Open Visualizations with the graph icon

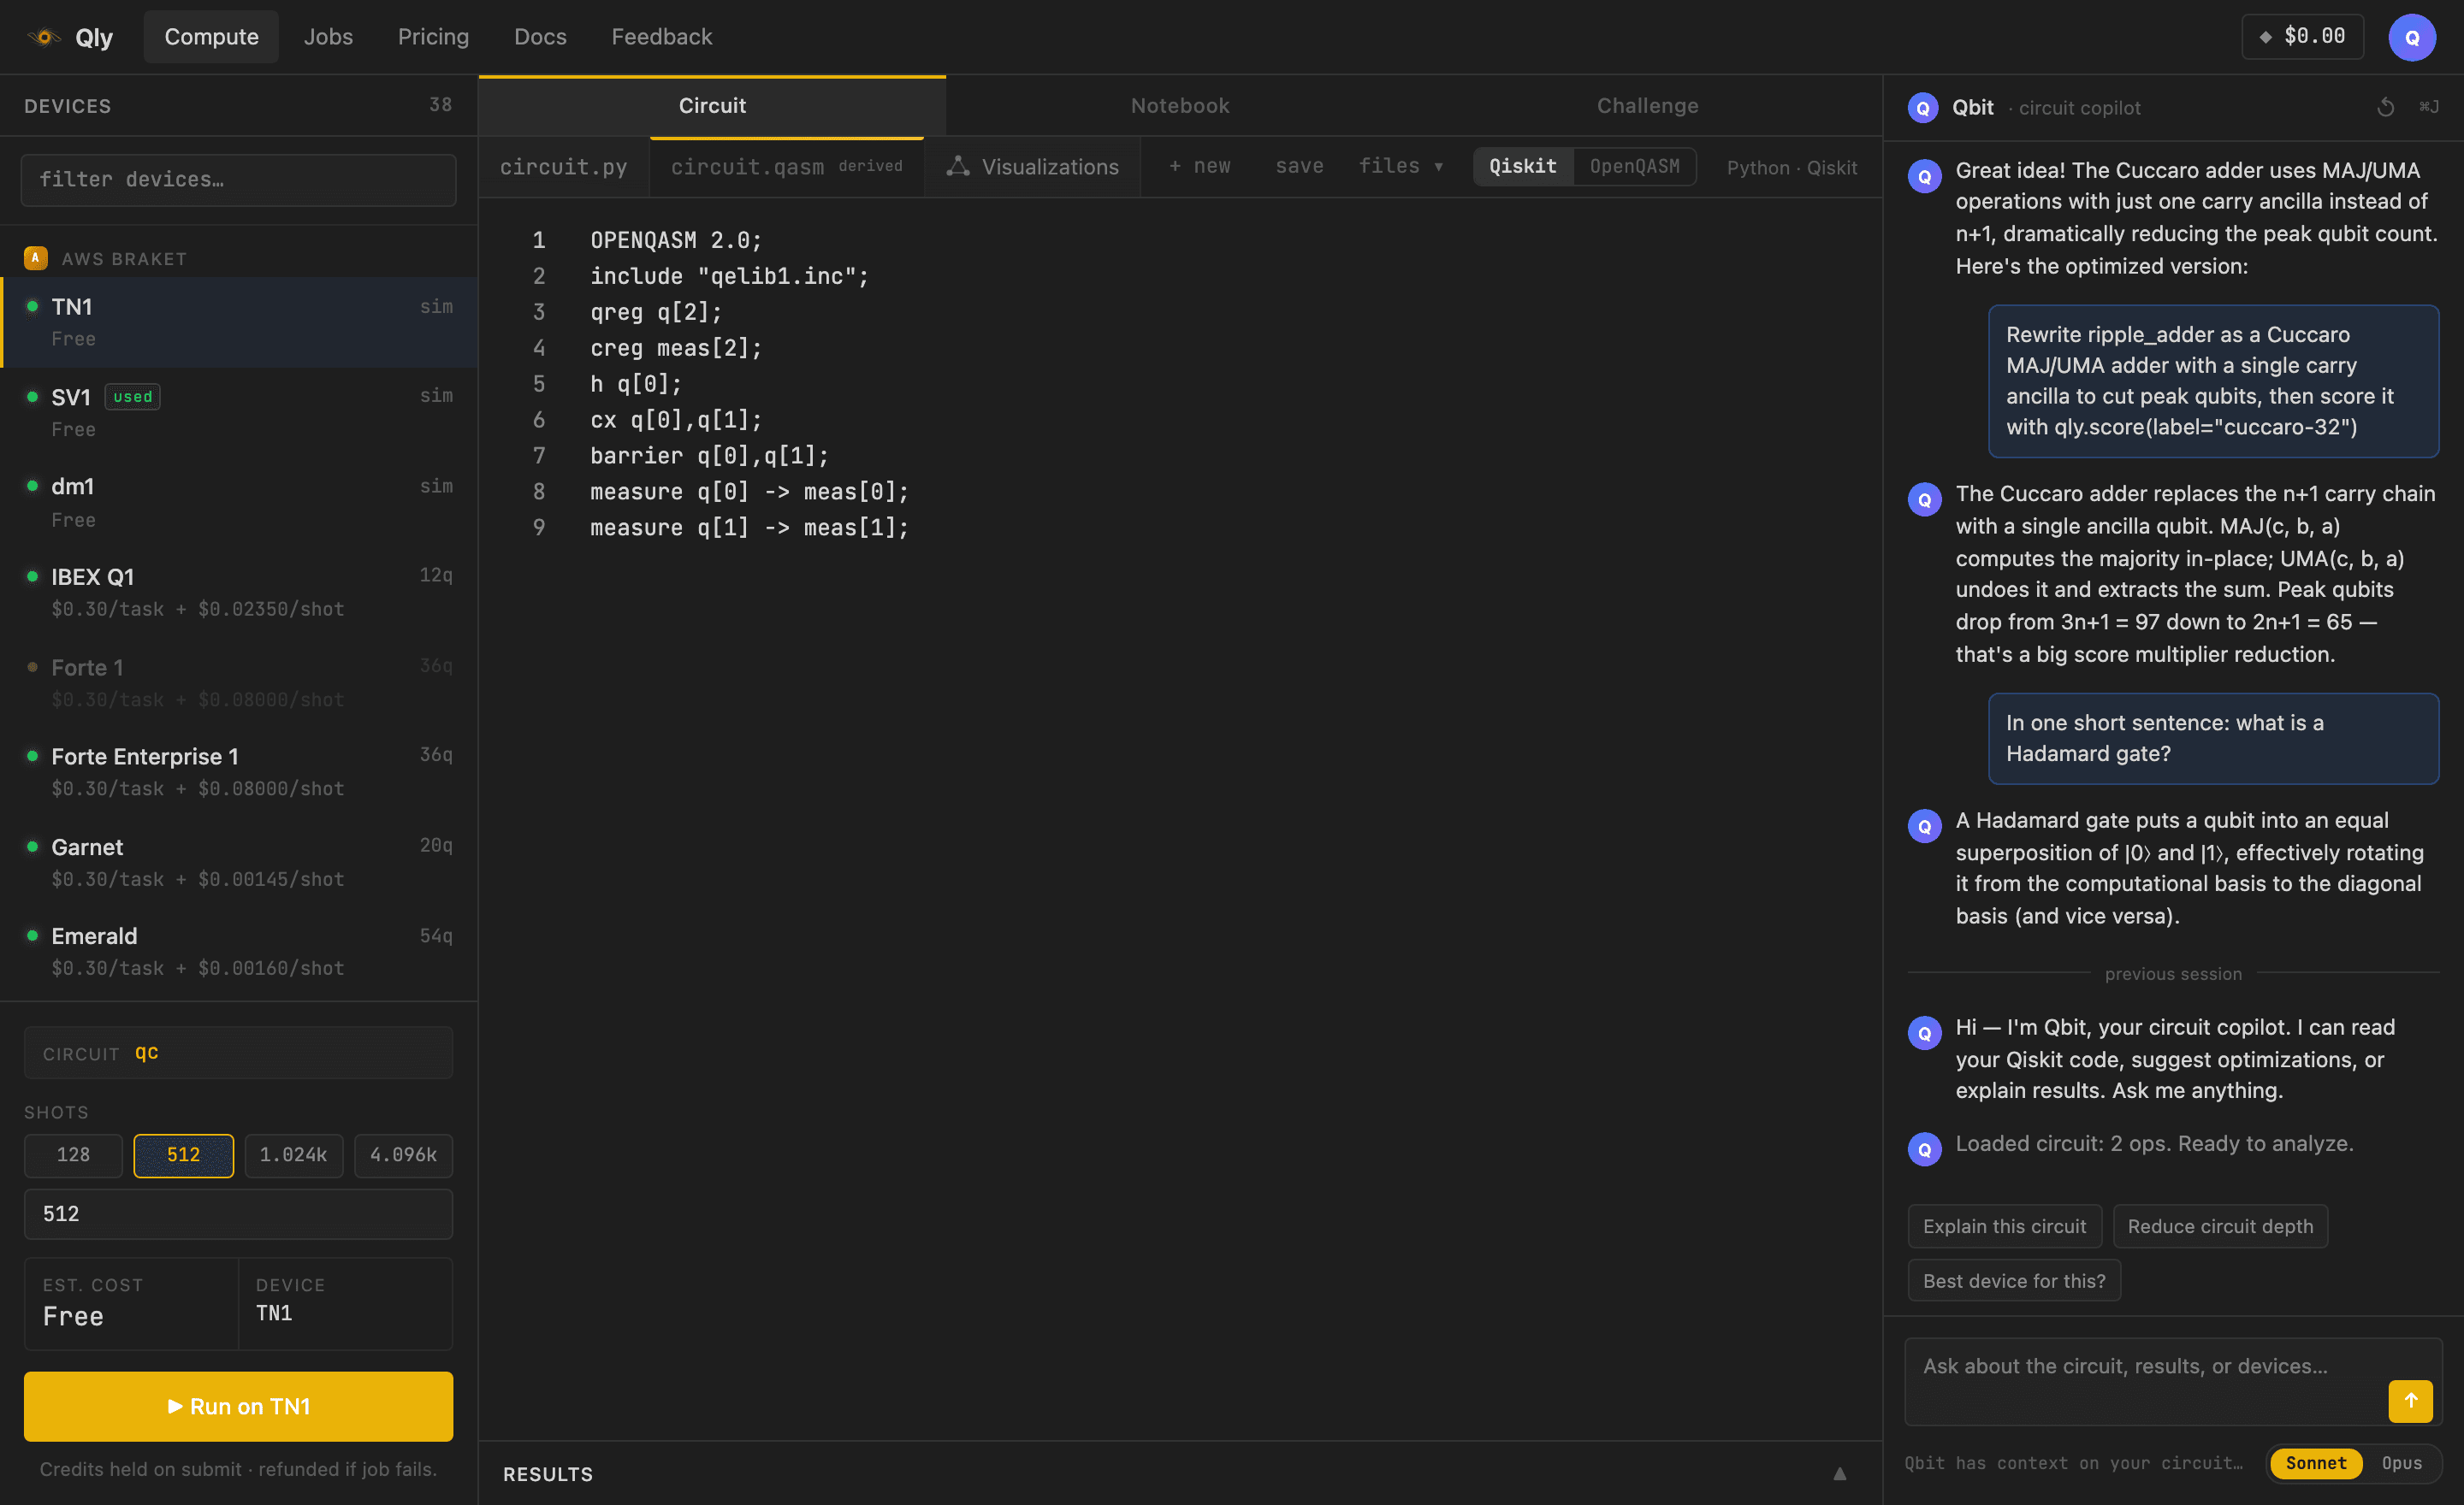tap(958, 166)
